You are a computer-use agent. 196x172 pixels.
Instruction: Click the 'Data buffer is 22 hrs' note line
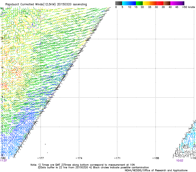point(93,168)
